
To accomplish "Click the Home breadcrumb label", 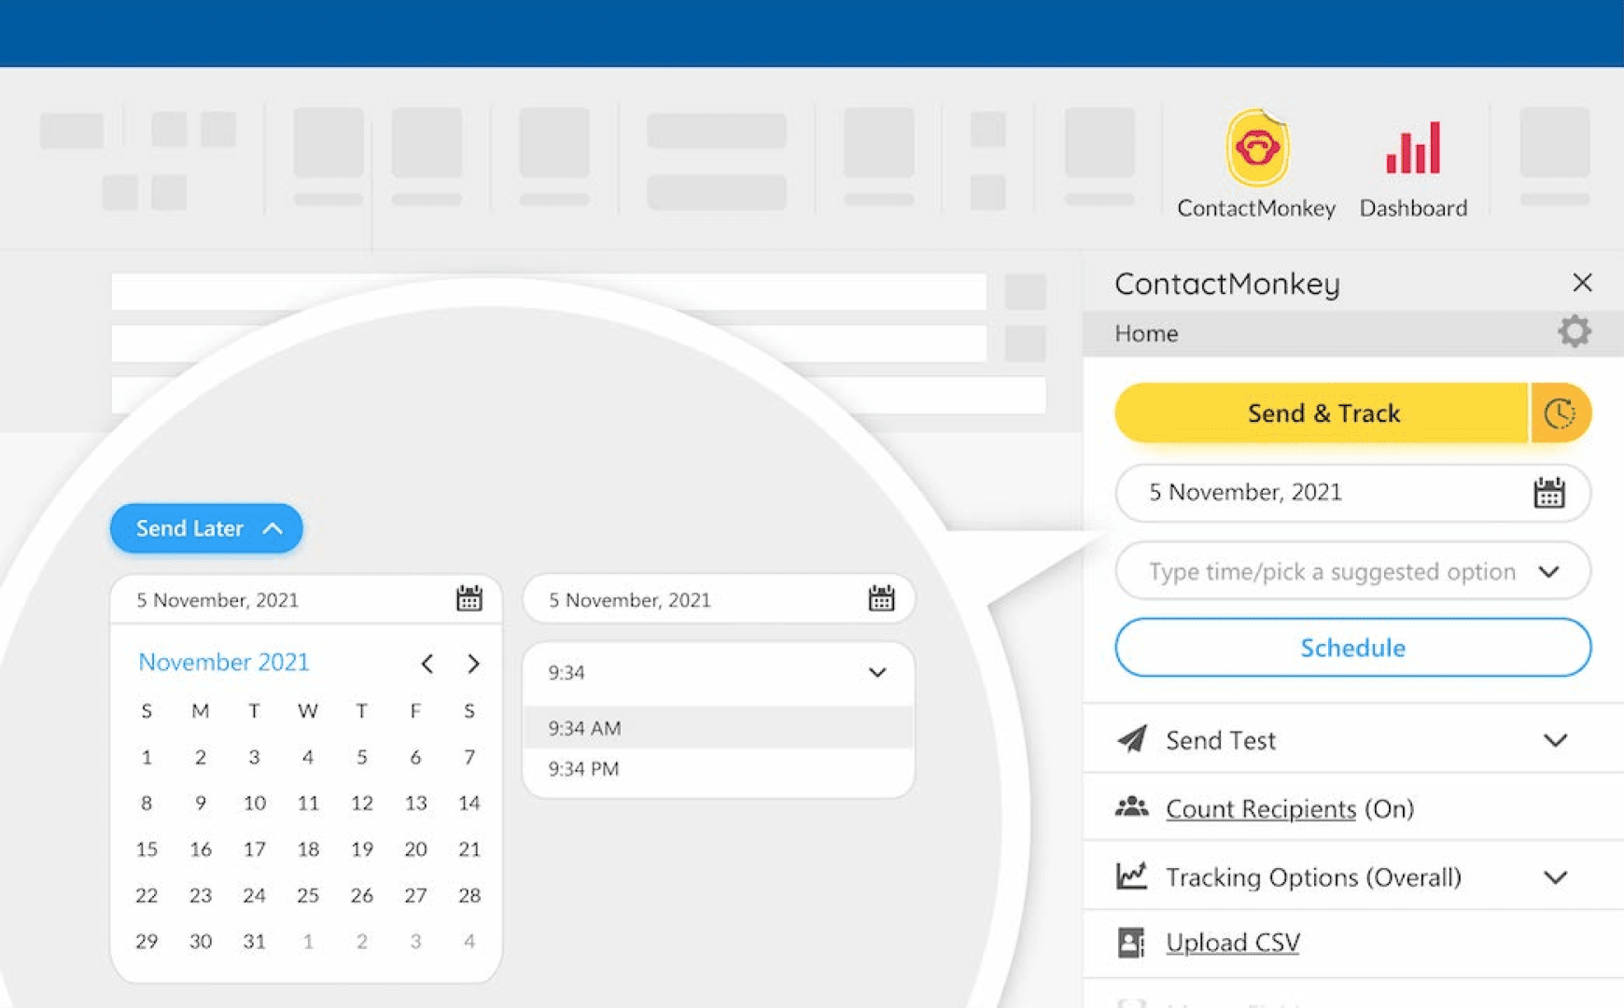I will coord(1146,333).
